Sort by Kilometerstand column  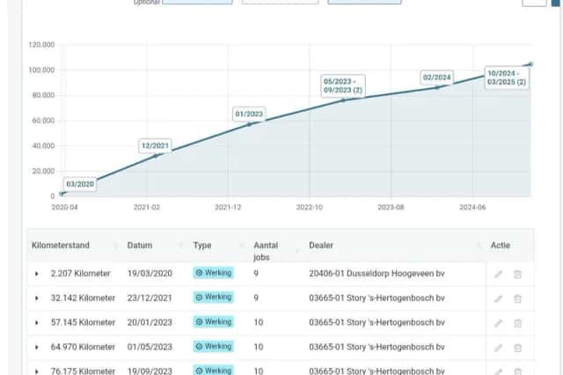click(115, 246)
